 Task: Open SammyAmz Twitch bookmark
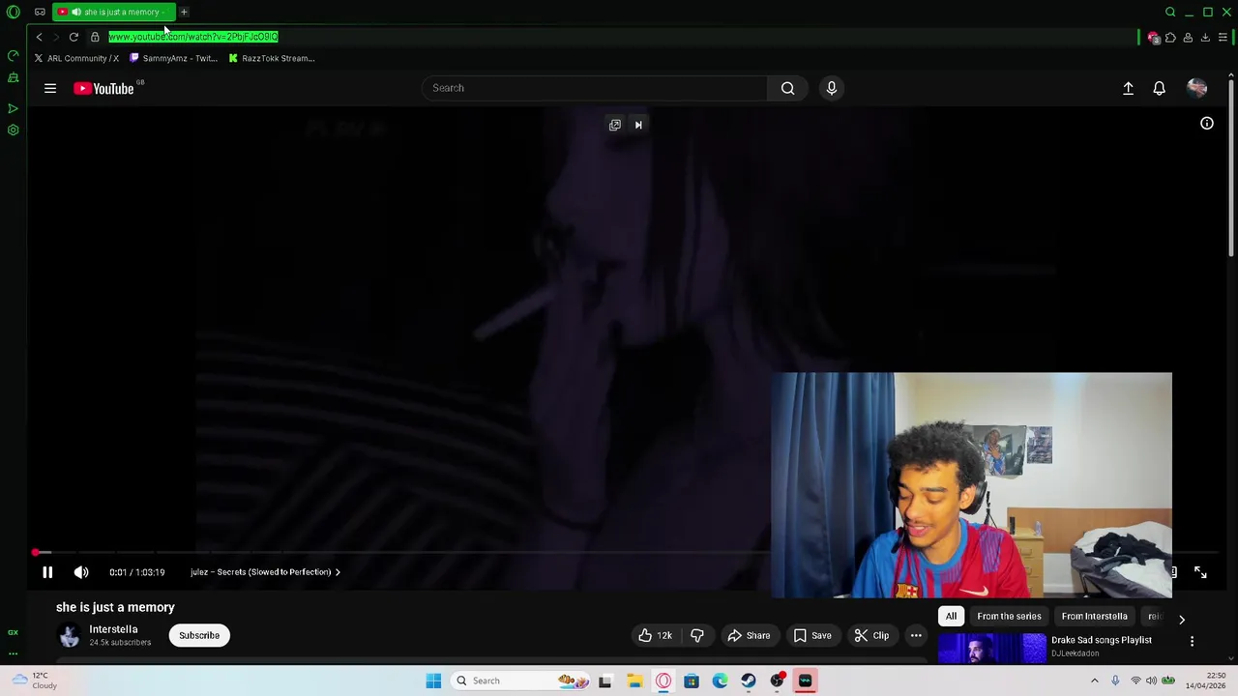pos(173,58)
